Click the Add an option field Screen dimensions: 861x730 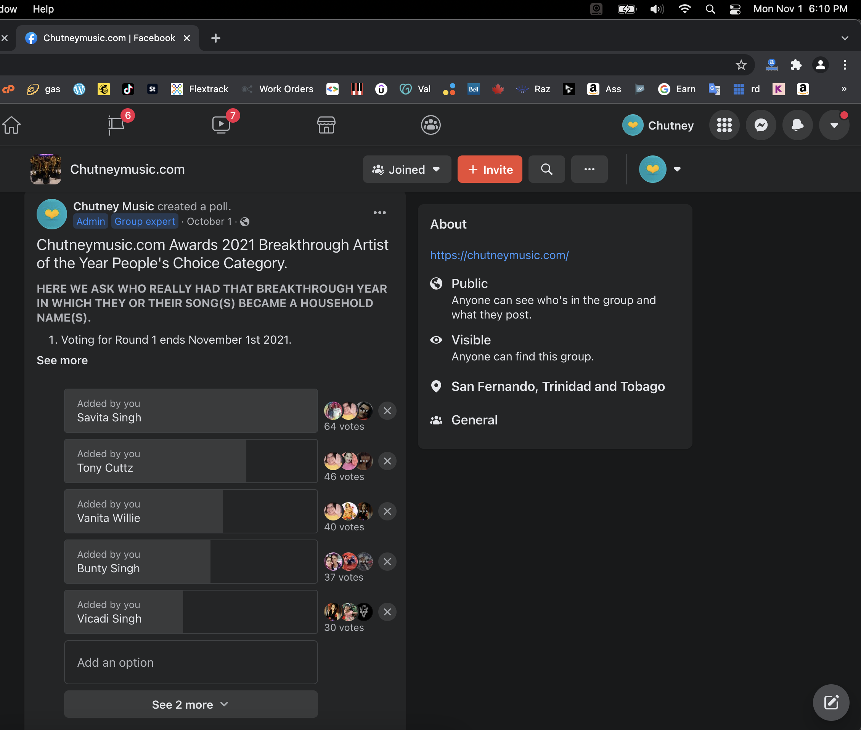tap(191, 663)
